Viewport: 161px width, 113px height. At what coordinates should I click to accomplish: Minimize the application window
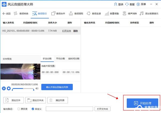[151, 4]
